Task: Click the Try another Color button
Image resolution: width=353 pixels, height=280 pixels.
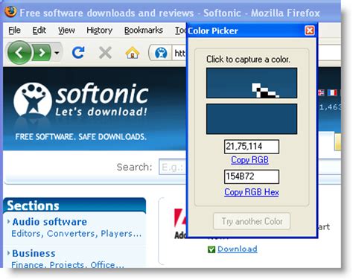Action: [x=252, y=221]
